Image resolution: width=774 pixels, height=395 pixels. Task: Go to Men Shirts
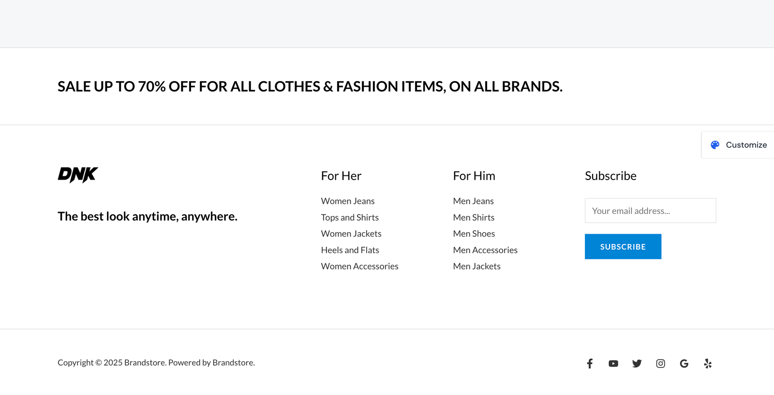click(474, 217)
